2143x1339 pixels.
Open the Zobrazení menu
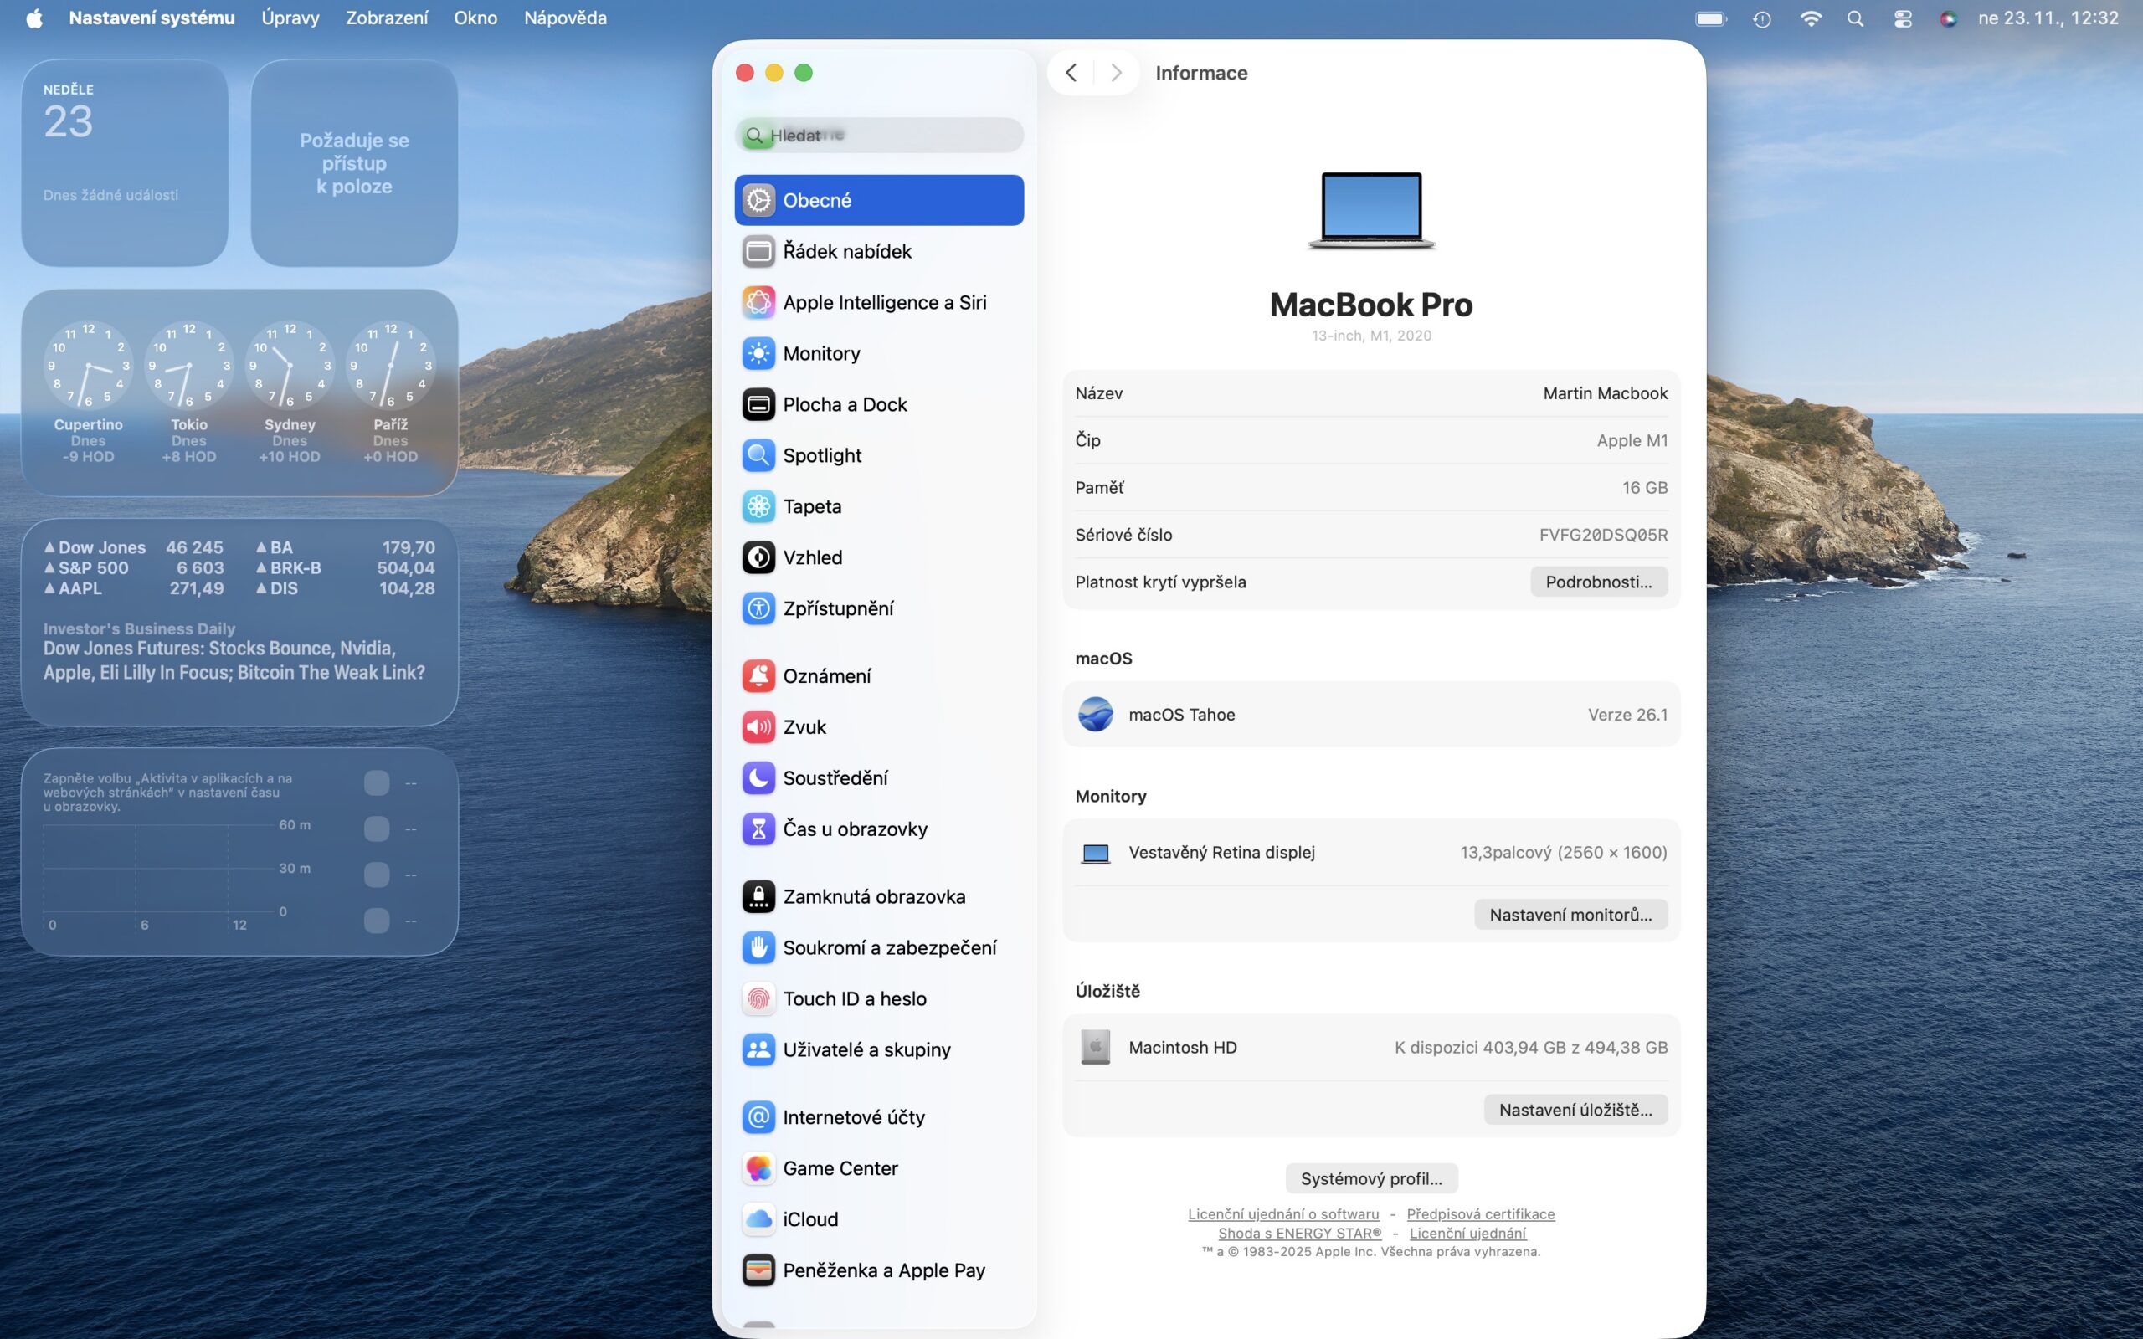tap(386, 18)
